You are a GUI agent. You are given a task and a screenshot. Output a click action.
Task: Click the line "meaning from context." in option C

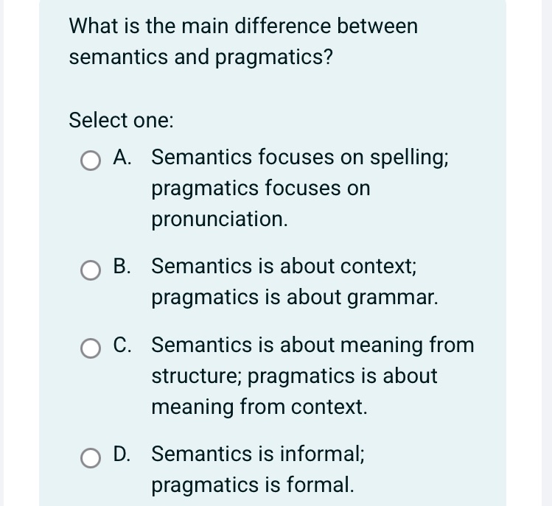point(259,407)
